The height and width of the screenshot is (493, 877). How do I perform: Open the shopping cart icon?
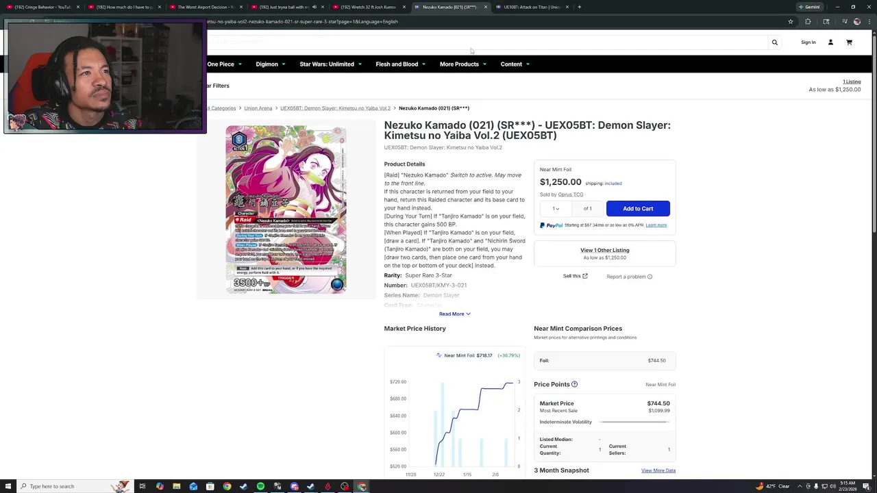[x=849, y=42]
